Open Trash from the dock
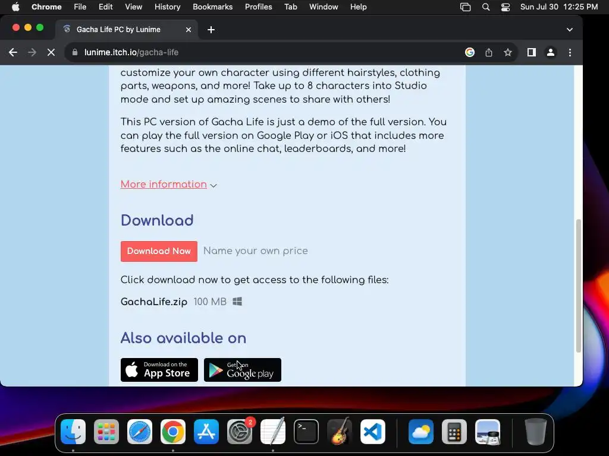 pyautogui.click(x=536, y=432)
